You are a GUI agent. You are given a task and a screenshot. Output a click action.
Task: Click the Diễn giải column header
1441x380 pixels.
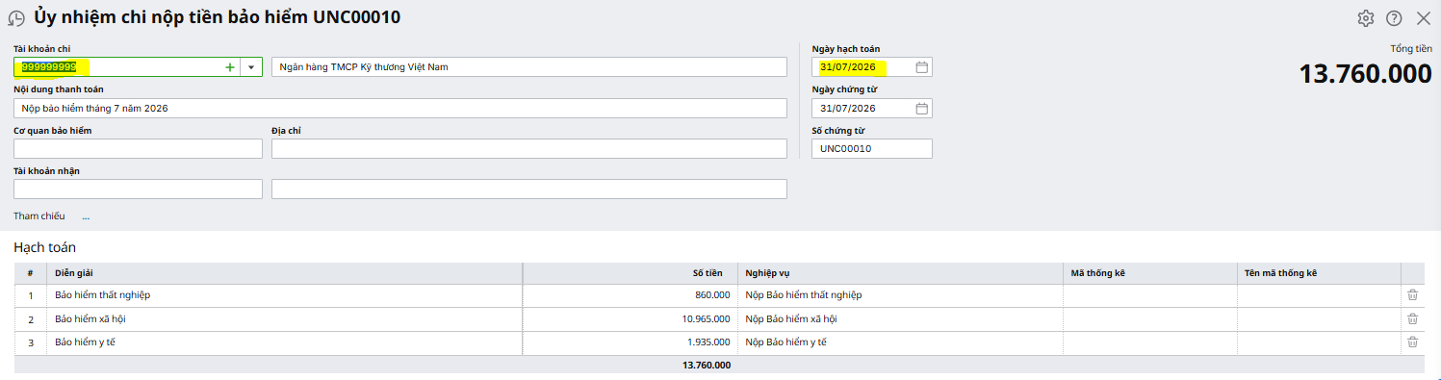285,273
